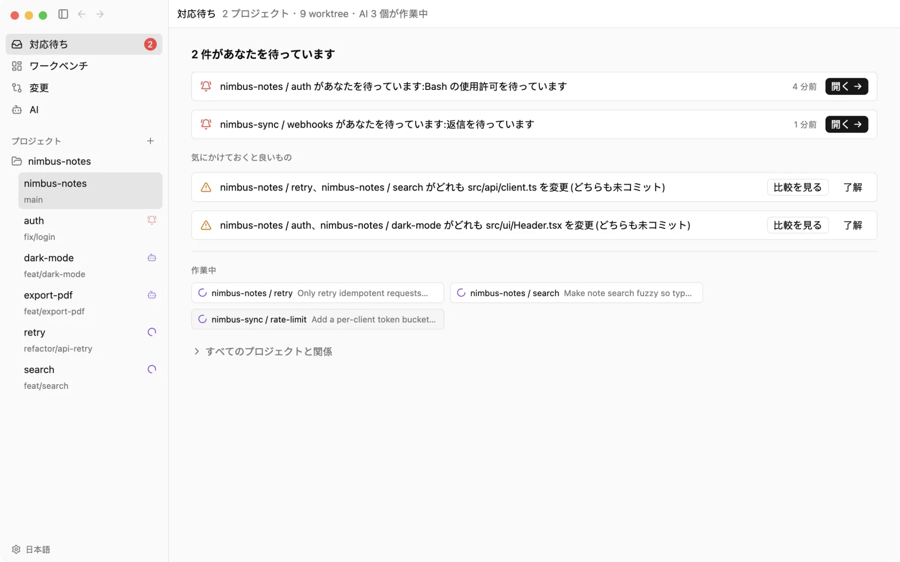Open the AI section in sidebar
Screen dimensions: 900x562
84,110
